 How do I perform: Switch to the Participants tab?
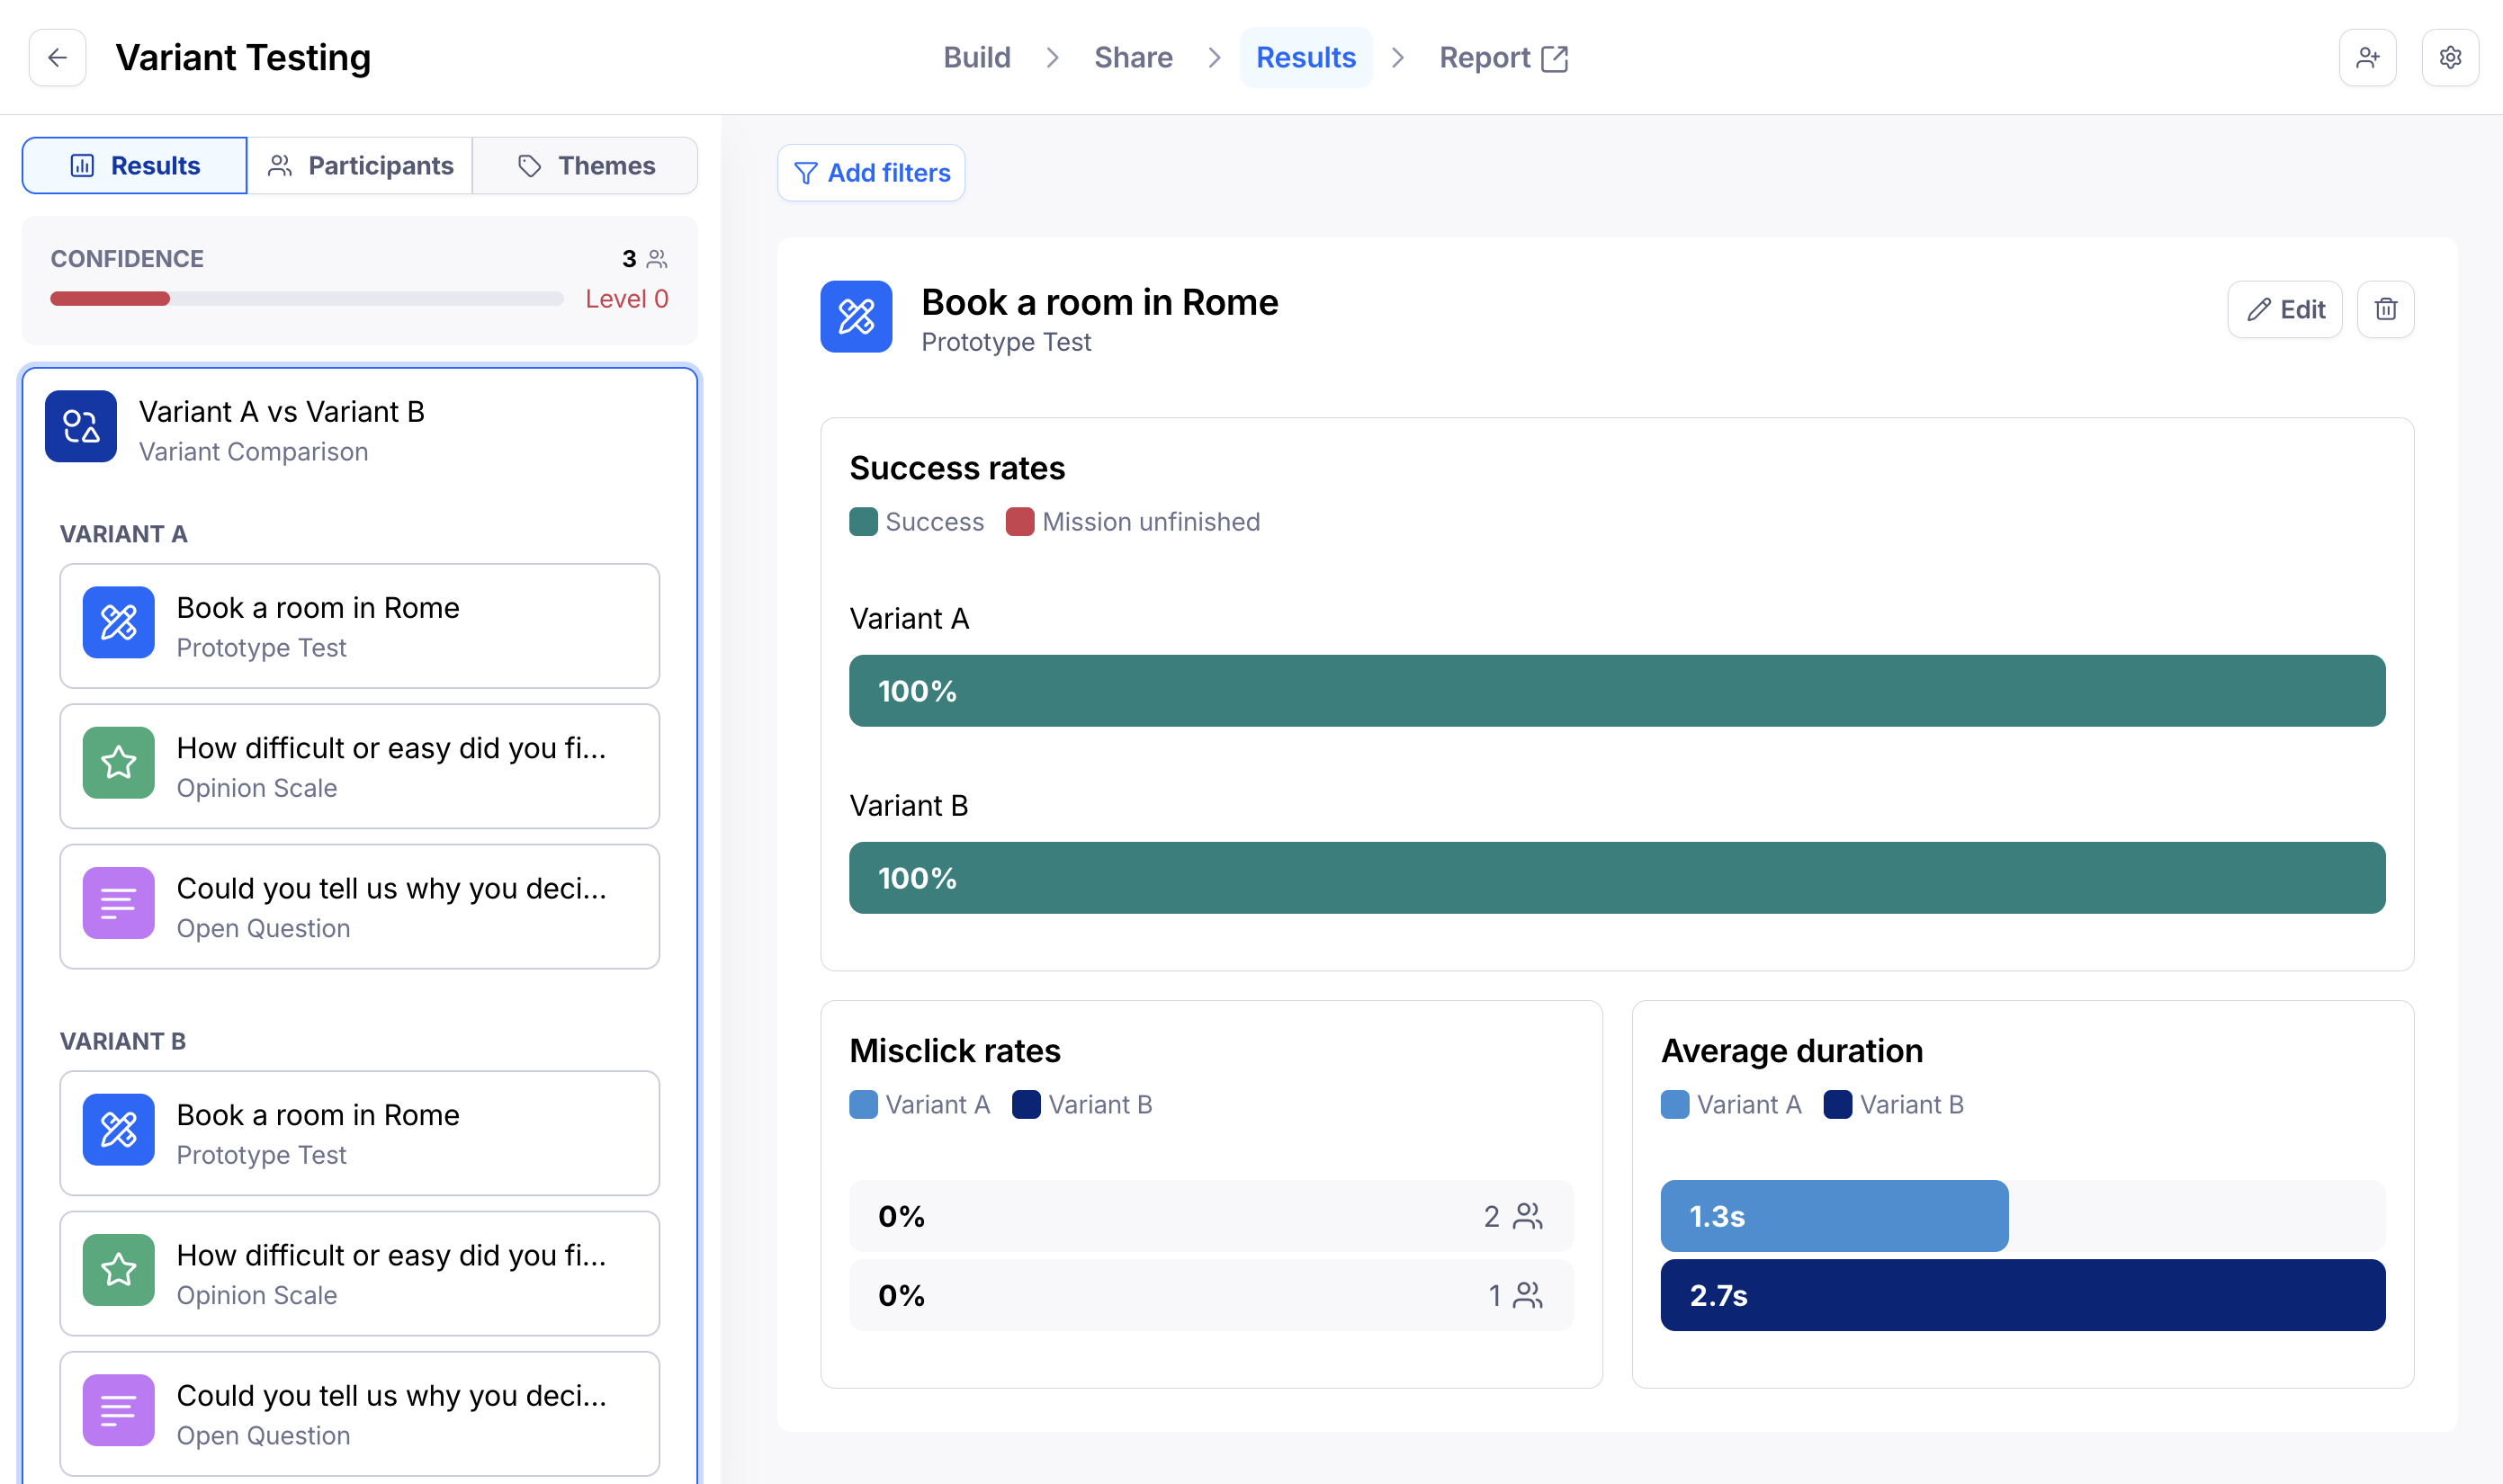pos(360,166)
